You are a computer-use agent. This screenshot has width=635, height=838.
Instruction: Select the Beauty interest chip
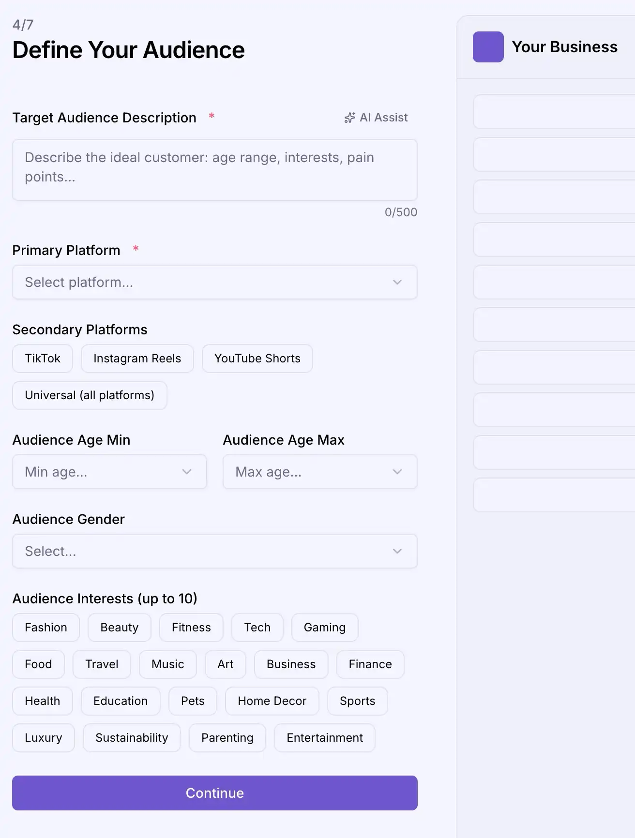[120, 628]
